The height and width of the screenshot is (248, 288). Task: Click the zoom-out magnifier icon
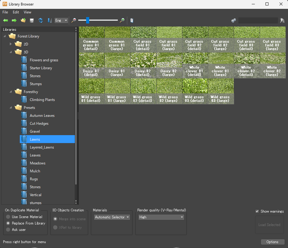tap(73, 20)
